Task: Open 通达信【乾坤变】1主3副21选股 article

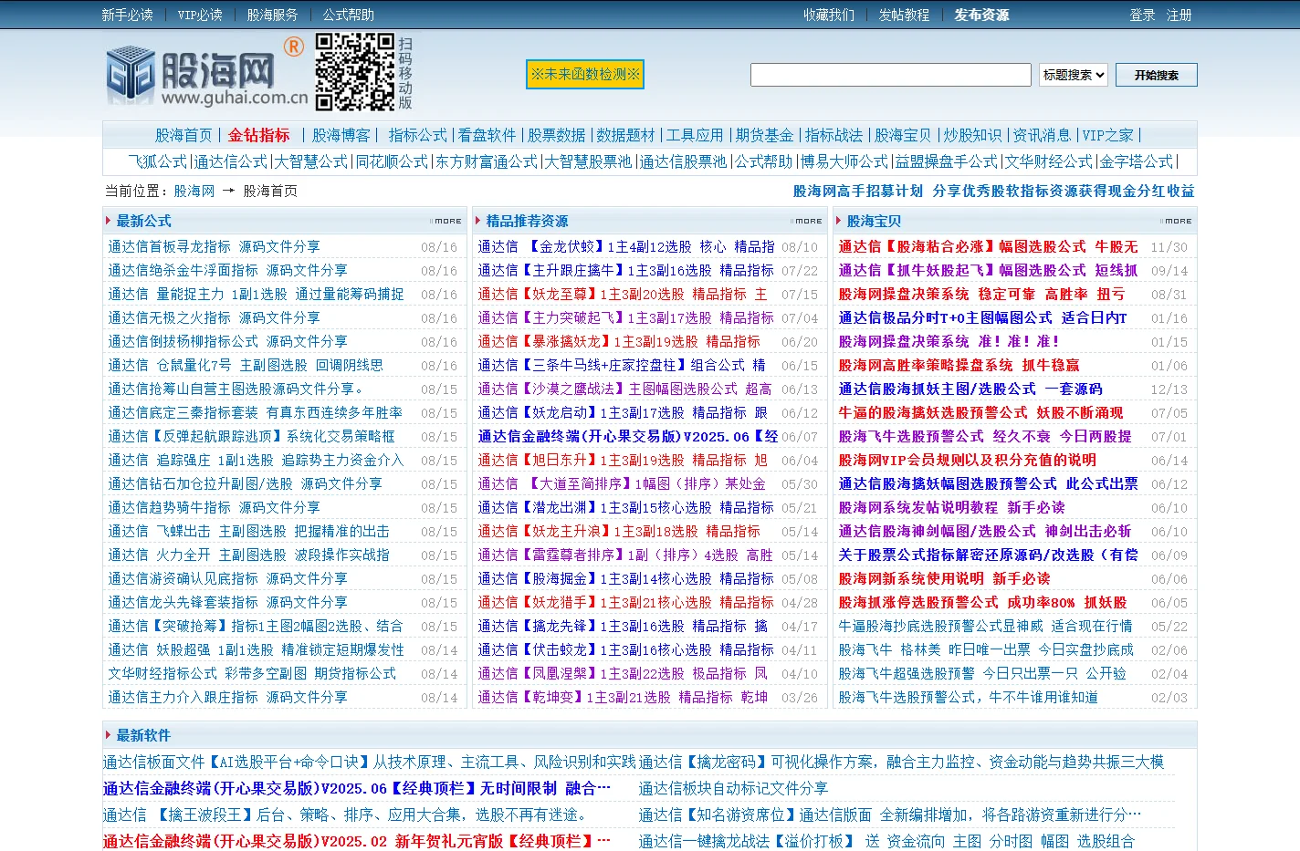Action: (x=623, y=697)
